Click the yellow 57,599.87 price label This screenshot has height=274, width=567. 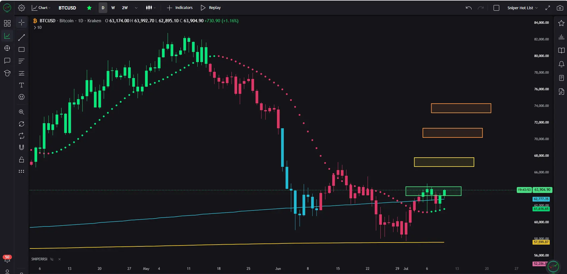(541, 242)
